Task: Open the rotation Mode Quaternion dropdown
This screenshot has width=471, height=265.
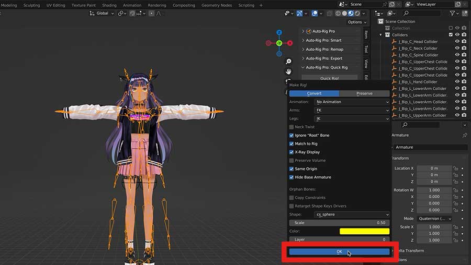Action: coord(434,219)
